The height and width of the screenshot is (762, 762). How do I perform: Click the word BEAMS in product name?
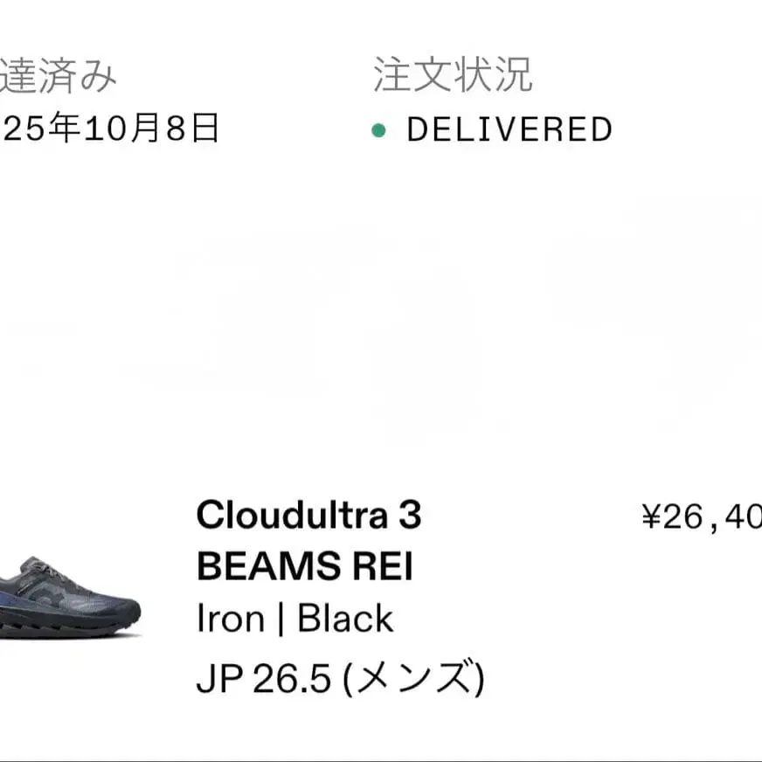click(x=266, y=567)
